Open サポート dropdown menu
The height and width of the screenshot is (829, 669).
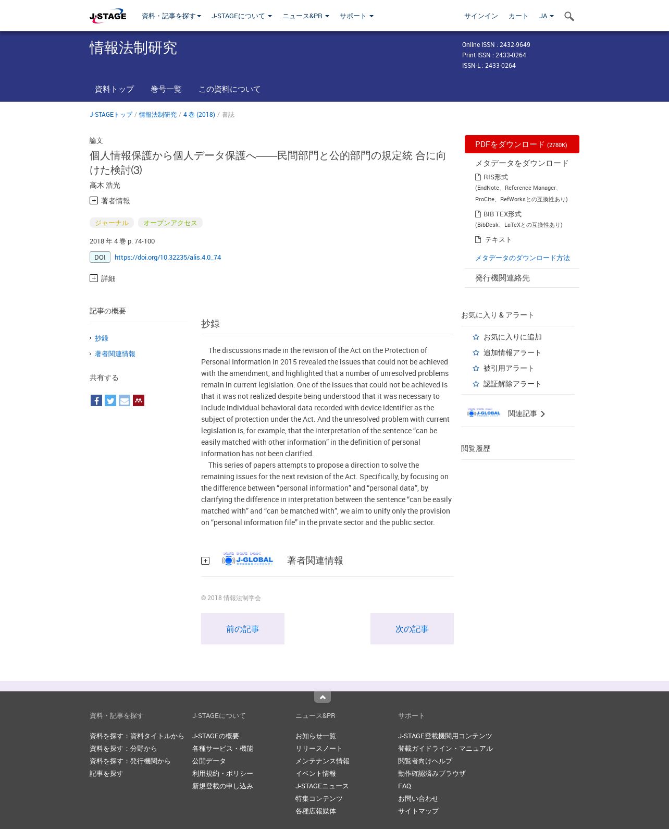click(x=357, y=16)
